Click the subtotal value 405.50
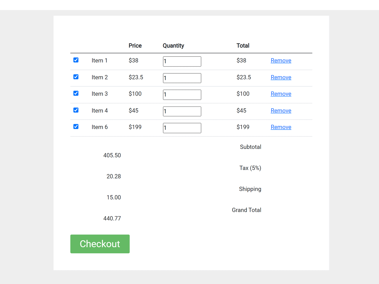This screenshot has width=379, height=284. tap(112, 155)
